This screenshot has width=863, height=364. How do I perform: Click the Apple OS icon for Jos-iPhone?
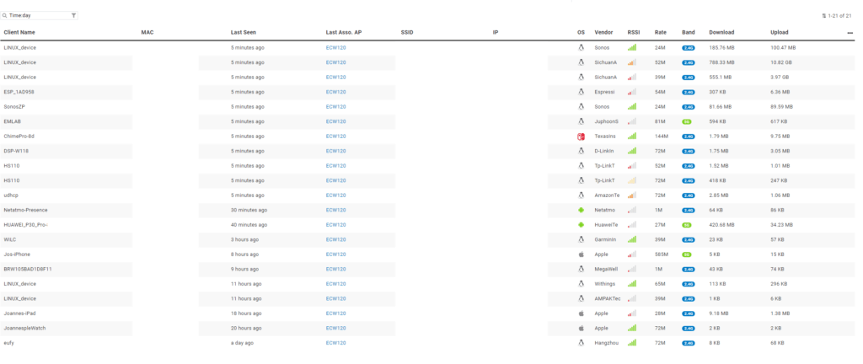pyautogui.click(x=581, y=254)
